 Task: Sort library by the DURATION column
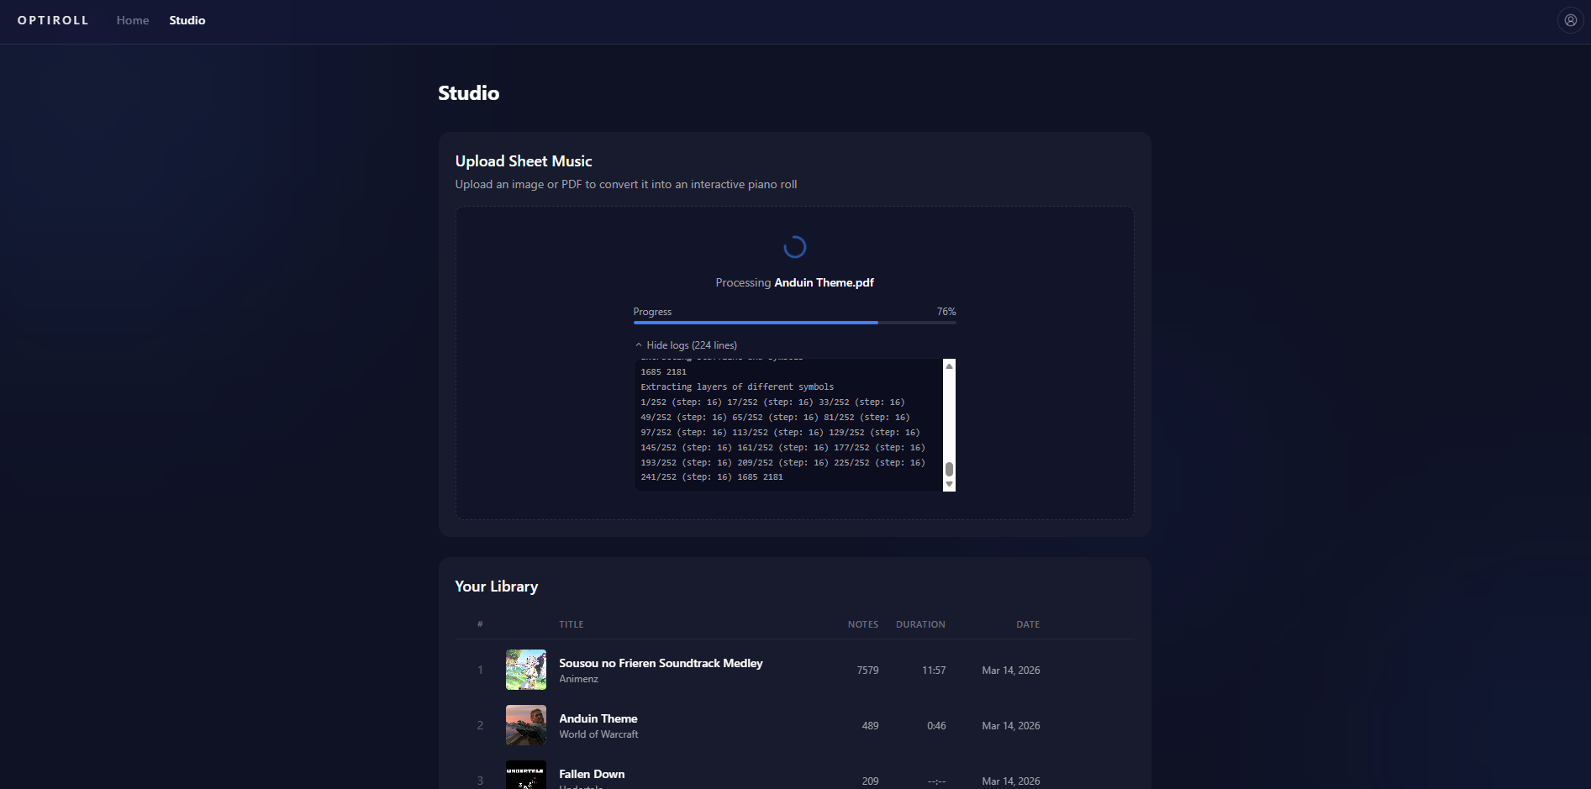920,624
